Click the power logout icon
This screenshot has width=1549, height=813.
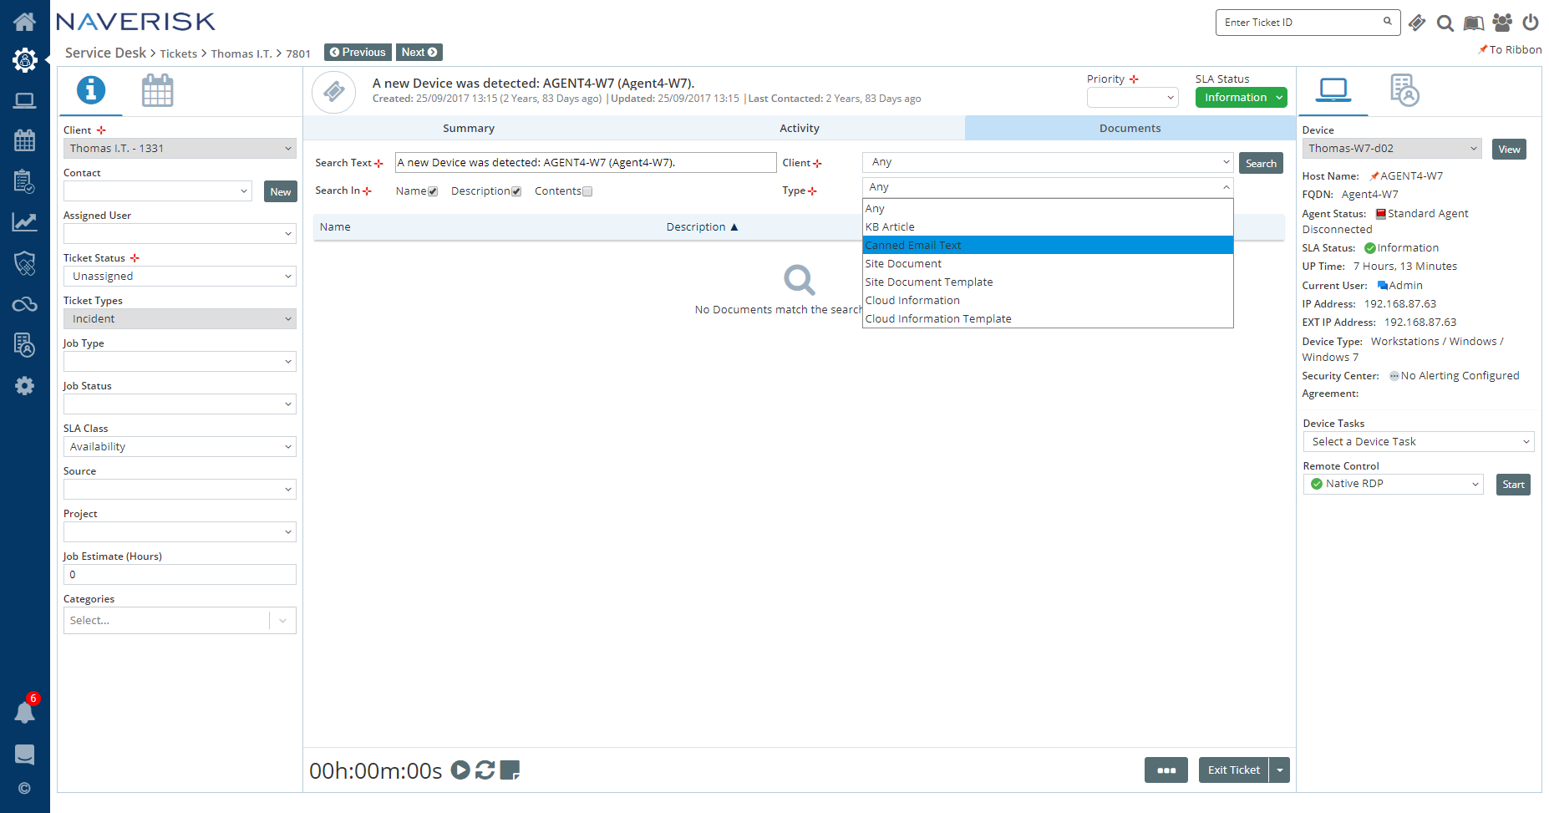click(1531, 23)
